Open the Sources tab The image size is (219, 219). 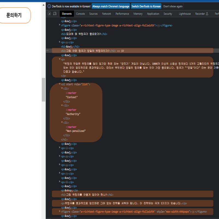tap(93, 14)
